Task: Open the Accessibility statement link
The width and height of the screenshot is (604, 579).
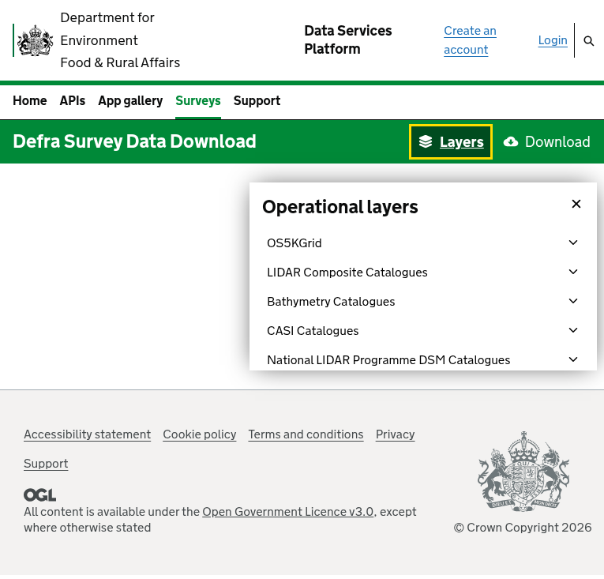Action: [87, 434]
